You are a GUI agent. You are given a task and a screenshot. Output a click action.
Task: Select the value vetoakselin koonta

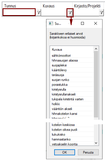click(72, 144)
